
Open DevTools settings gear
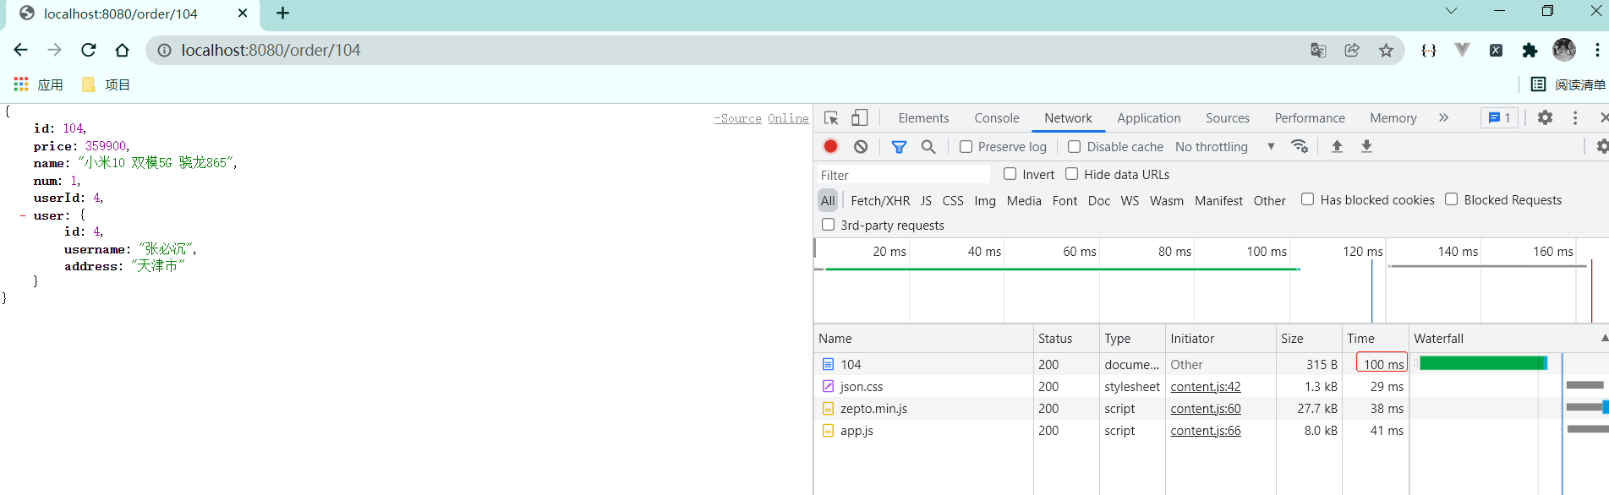1545,118
